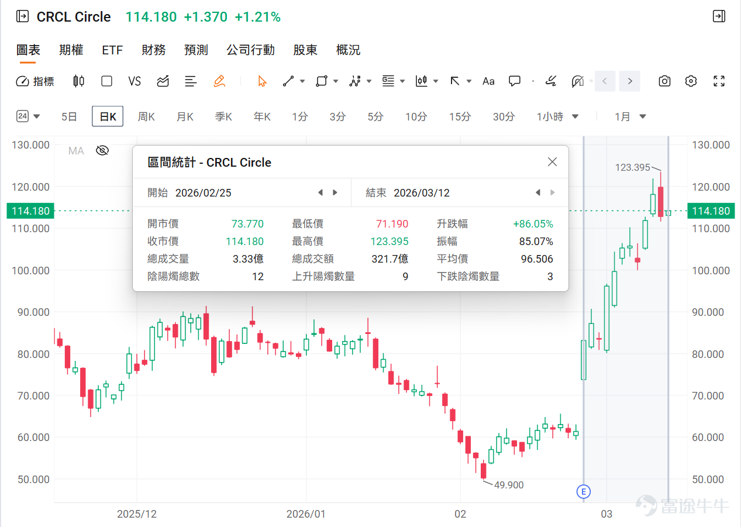Expand the arrow annotation dropdown arrow
This screenshot has height=527, width=741.
pyautogui.click(x=469, y=81)
